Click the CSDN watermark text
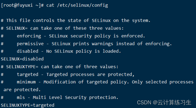 tap(144, 103)
